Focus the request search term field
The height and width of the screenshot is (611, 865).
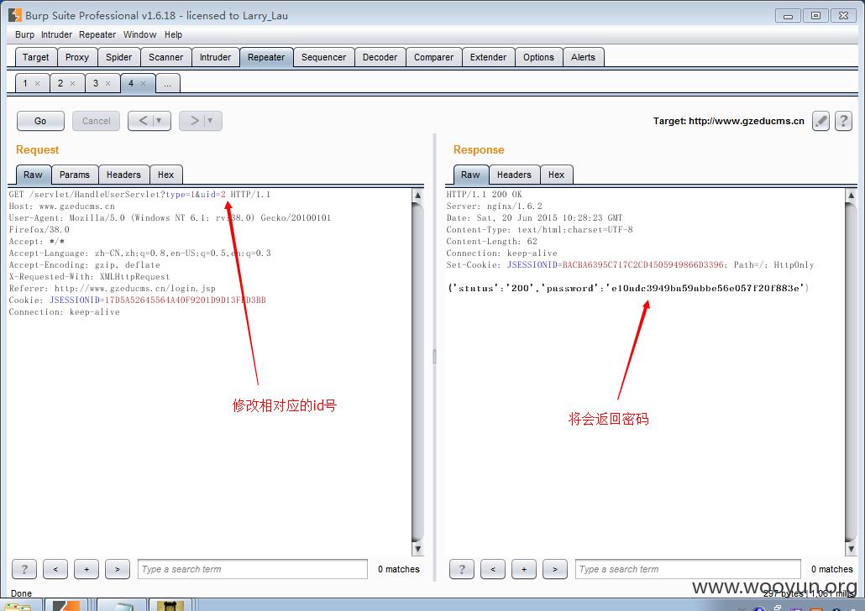(253, 569)
